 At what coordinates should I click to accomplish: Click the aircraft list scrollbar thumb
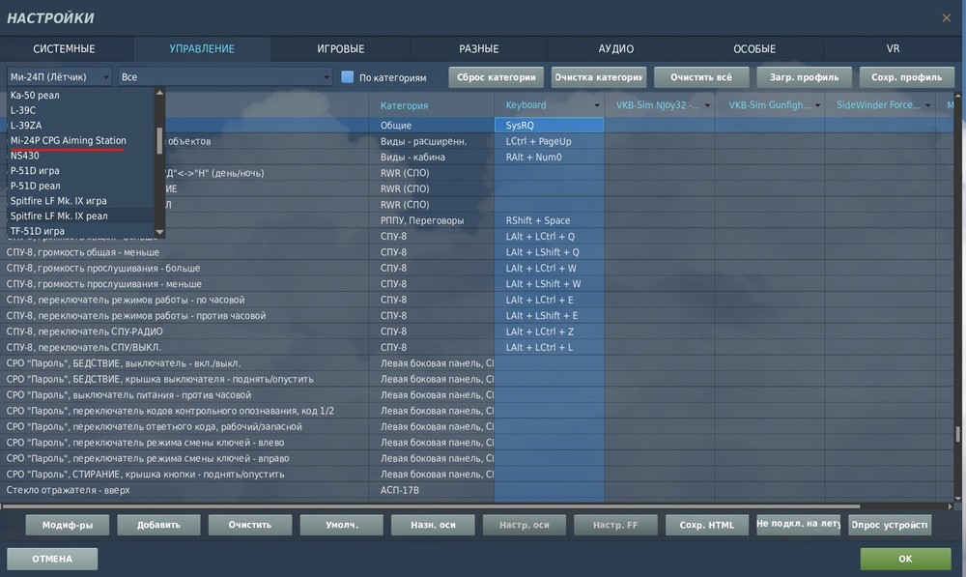[159, 140]
